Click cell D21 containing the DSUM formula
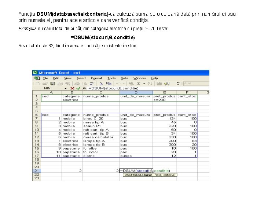Screen dimensions: 264x198 point(136,171)
